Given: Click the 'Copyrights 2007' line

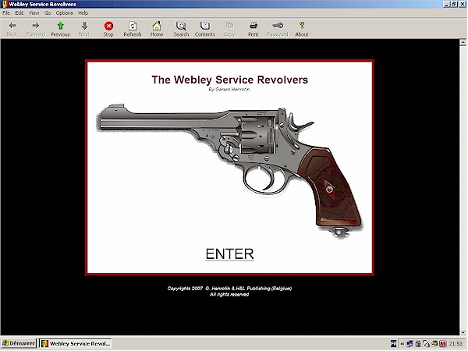Looking at the screenshot, I should (x=229, y=289).
